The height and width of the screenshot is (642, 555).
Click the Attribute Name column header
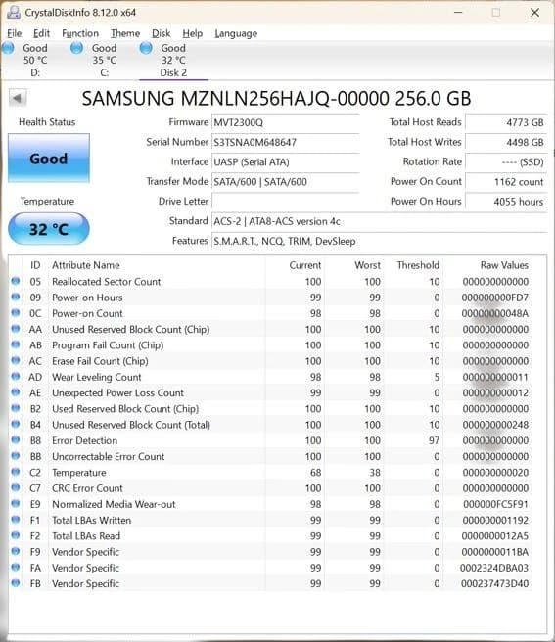pos(85,265)
